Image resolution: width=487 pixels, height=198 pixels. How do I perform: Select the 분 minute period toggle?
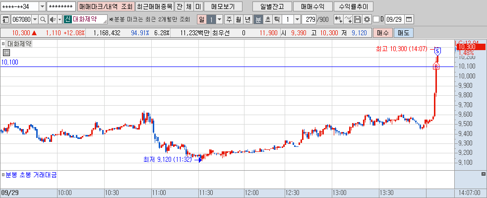[258, 19]
